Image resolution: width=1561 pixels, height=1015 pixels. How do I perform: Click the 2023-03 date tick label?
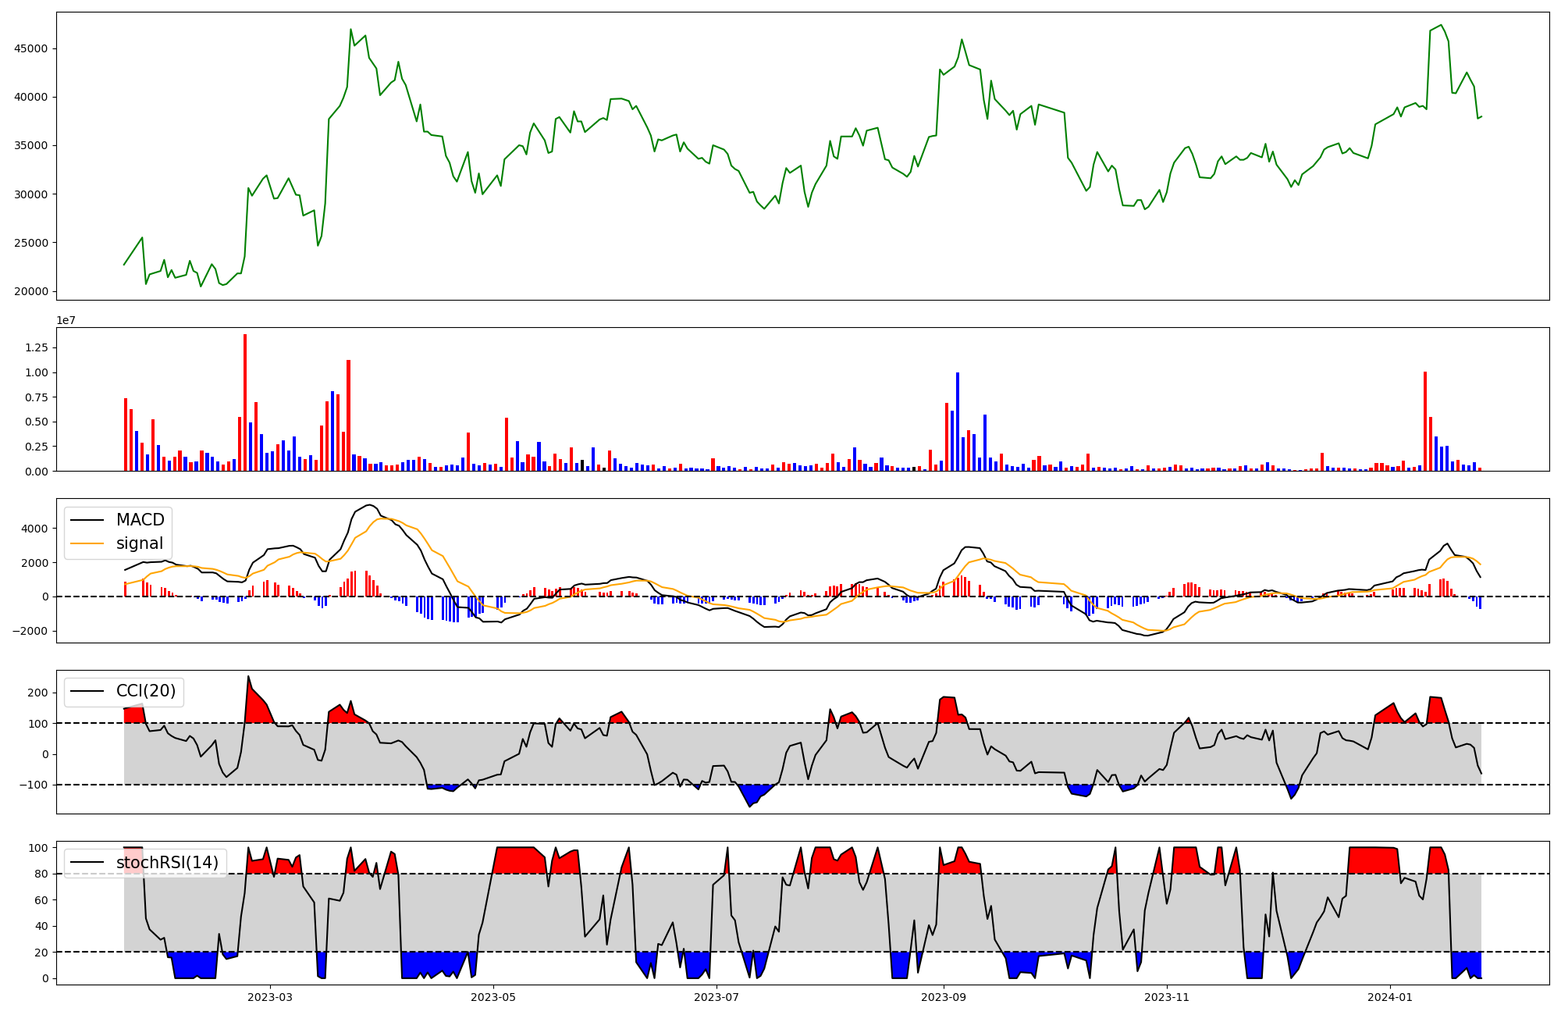click(270, 997)
